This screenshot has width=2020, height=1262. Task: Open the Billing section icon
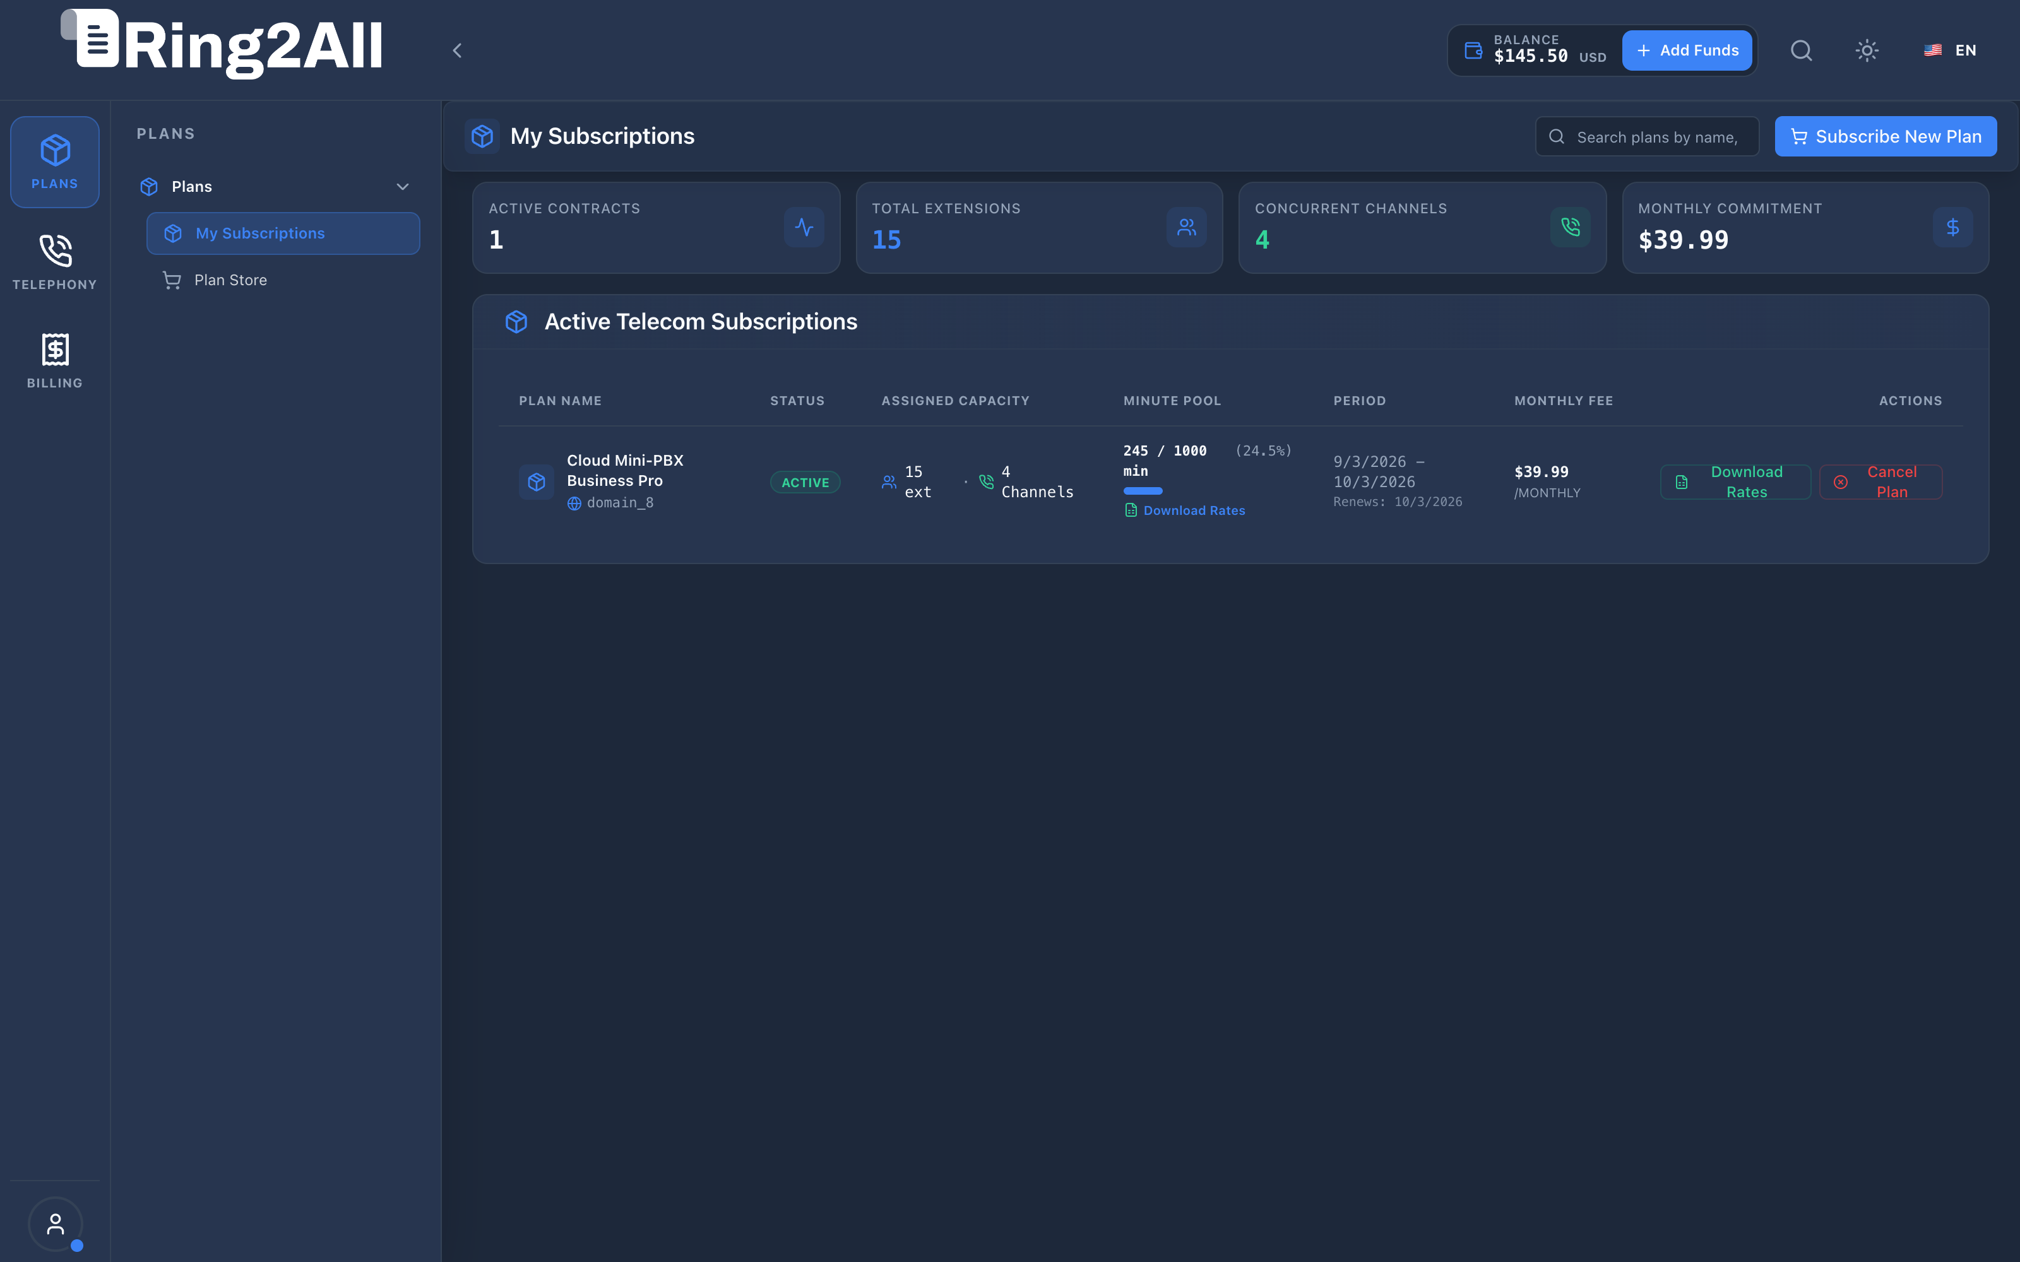55,350
